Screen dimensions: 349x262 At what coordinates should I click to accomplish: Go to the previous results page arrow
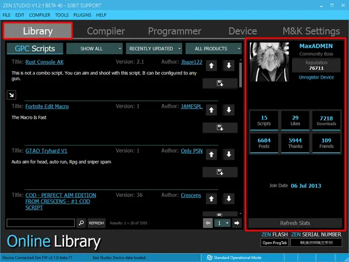[x=208, y=223]
